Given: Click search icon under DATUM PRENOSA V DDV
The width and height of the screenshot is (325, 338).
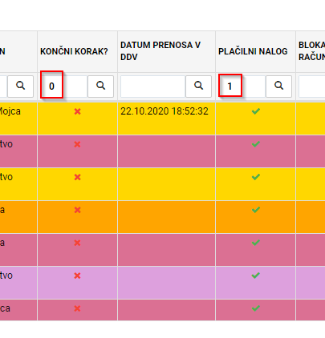Looking at the screenshot, I should pos(198,87).
